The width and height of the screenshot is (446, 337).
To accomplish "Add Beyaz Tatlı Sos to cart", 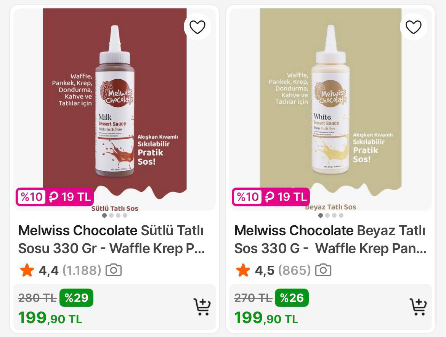I will pos(418,307).
